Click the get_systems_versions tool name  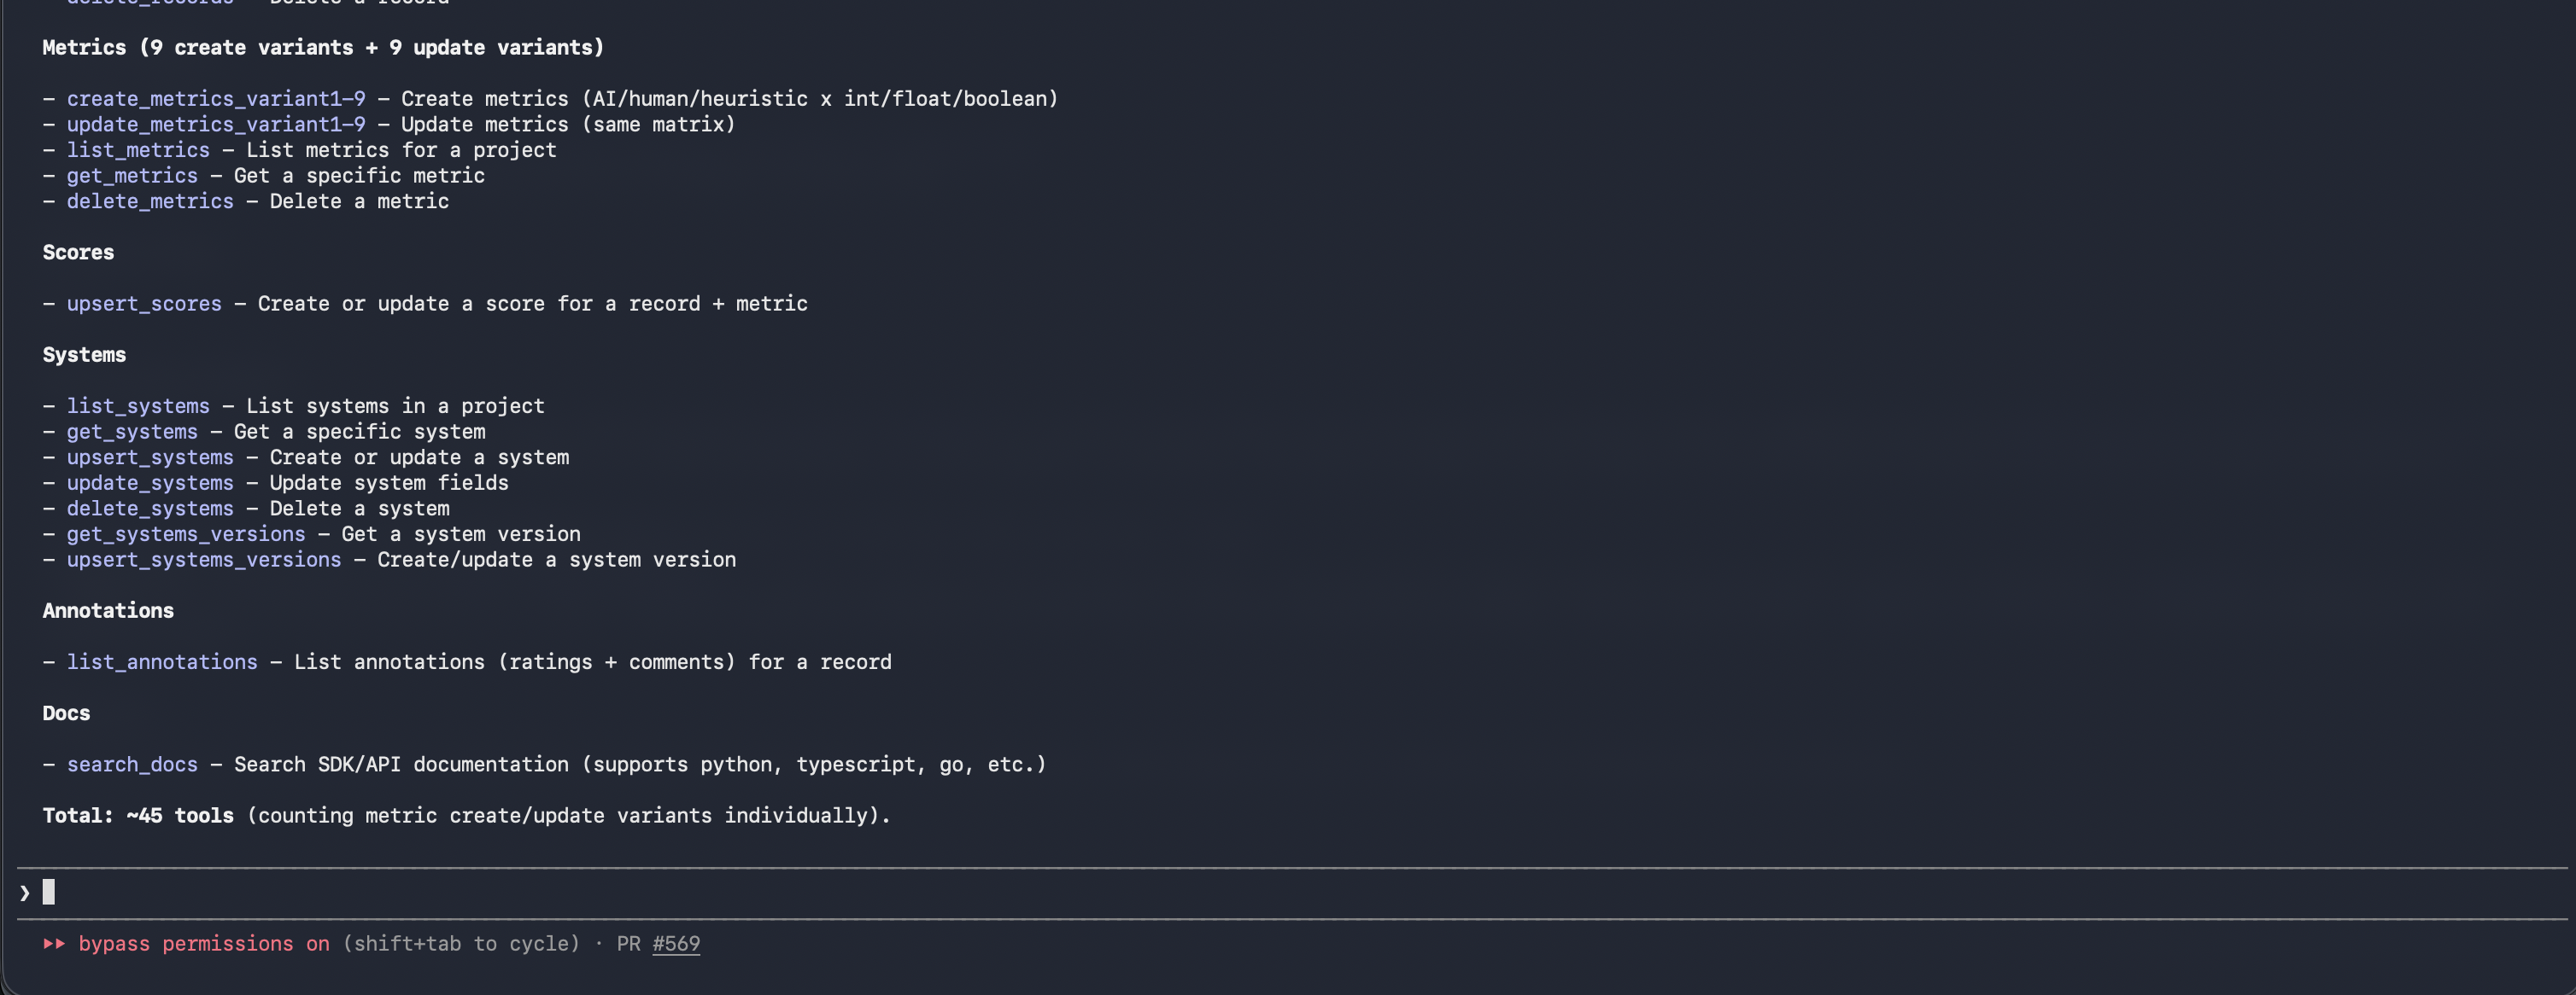(x=186, y=534)
